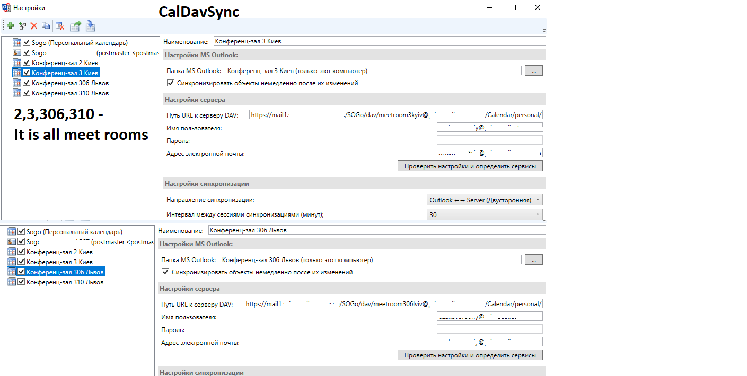This screenshot has width=747, height=376.
Task: Click calendar icon of Sogo personal calendar in upper list
Action: [x=17, y=42]
